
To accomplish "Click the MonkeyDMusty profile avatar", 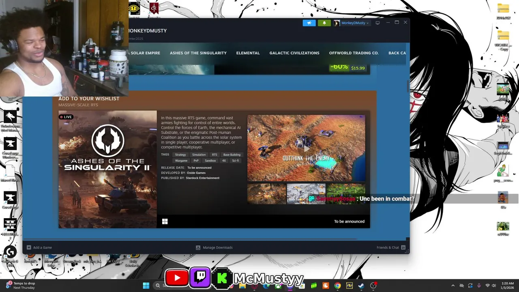I will point(337,23).
